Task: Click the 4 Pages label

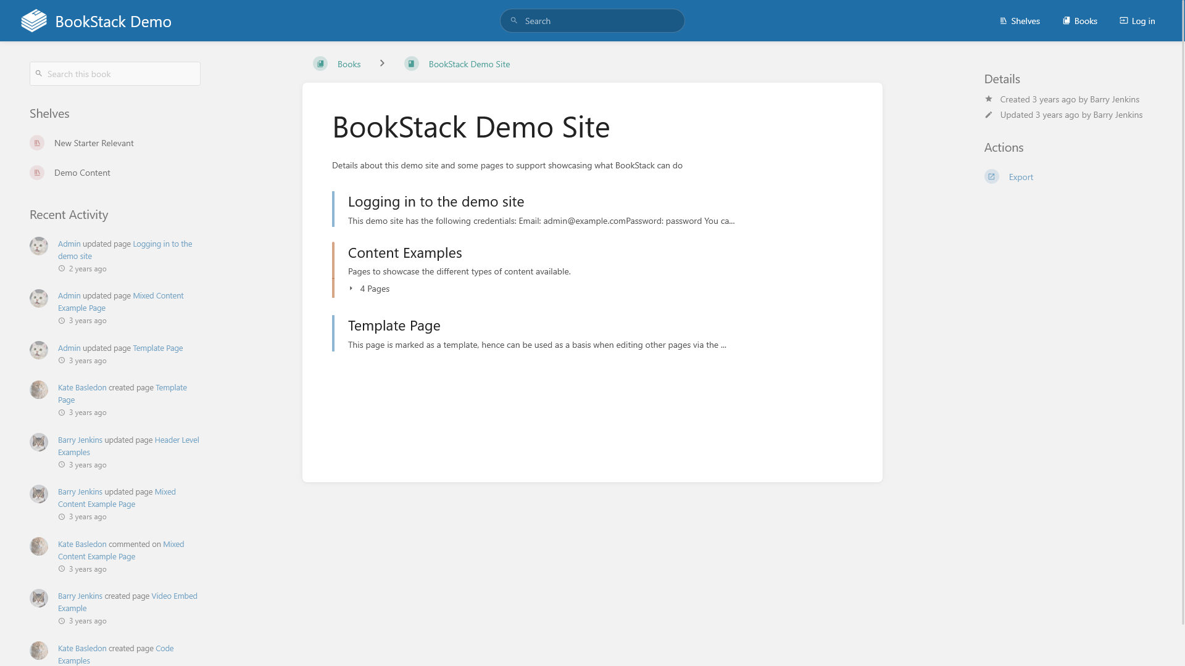Action: tap(375, 289)
